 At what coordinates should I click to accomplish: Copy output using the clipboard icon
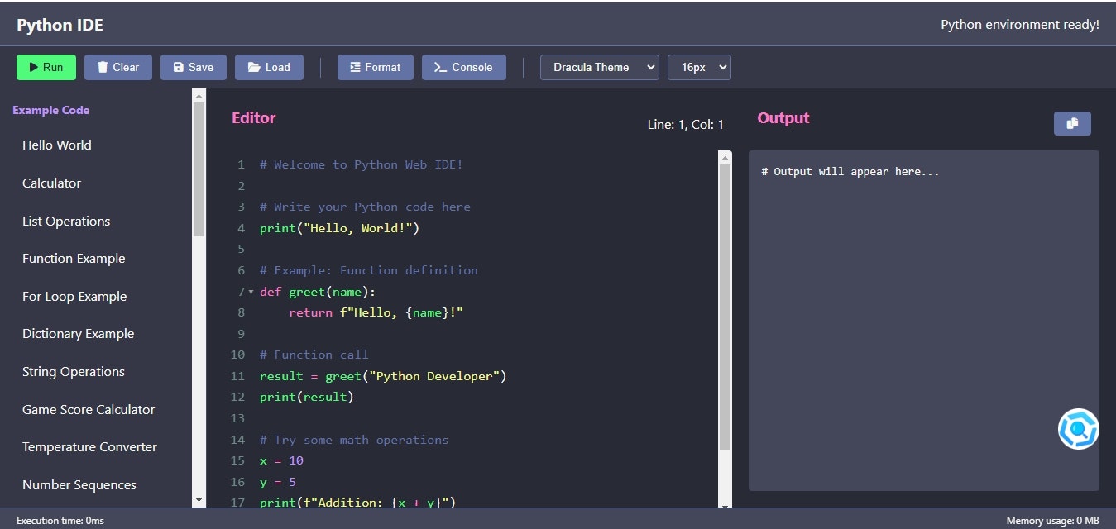pos(1072,123)
